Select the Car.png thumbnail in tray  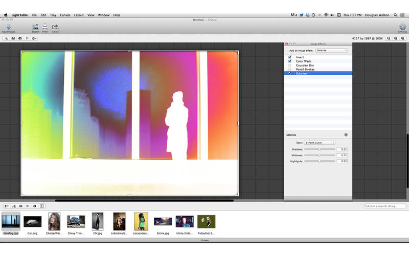tap(32, 221)
